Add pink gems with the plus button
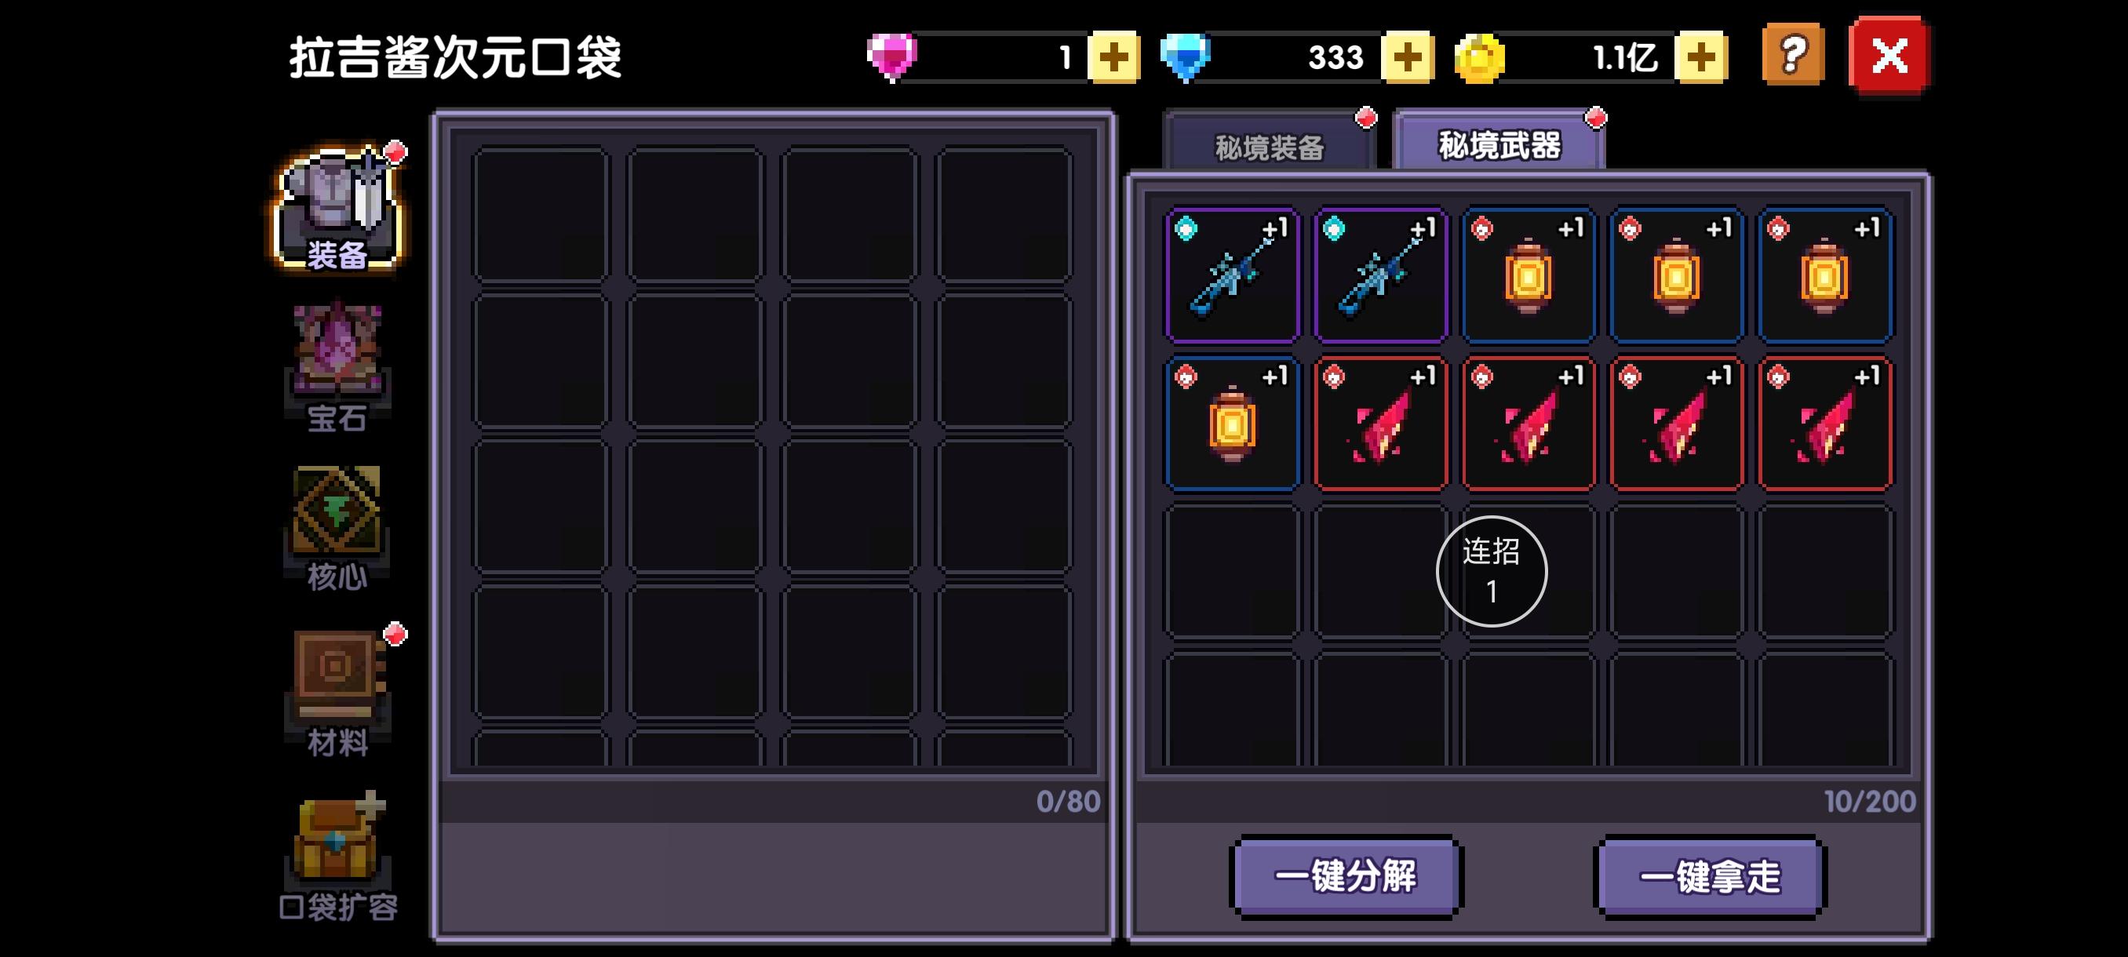 point(1113,57)
